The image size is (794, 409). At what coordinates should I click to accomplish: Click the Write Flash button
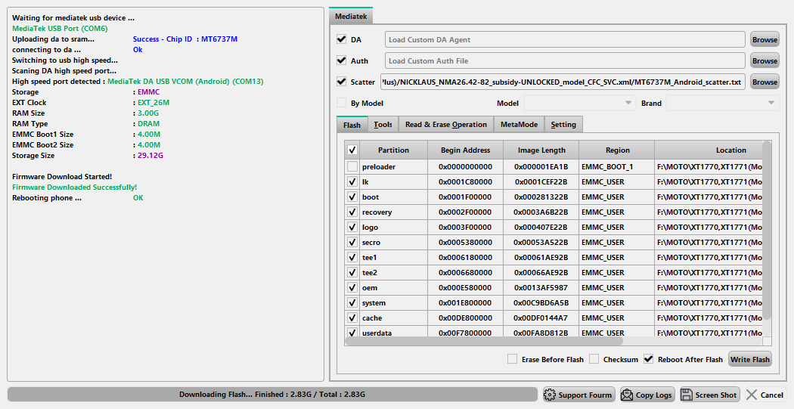click(x=750, y=359)
